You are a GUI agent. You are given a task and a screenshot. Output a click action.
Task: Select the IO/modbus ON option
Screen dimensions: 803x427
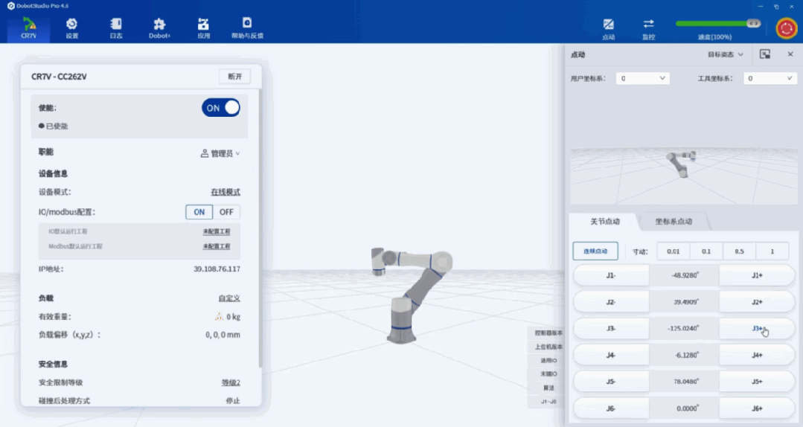pyautogui.click(x=199, y=212)
